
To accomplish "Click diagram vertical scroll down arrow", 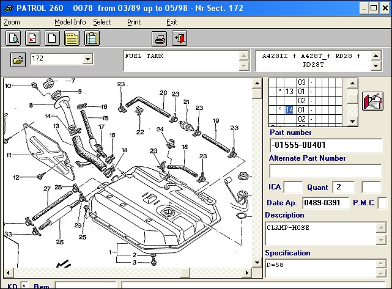I will pos(257,263).
